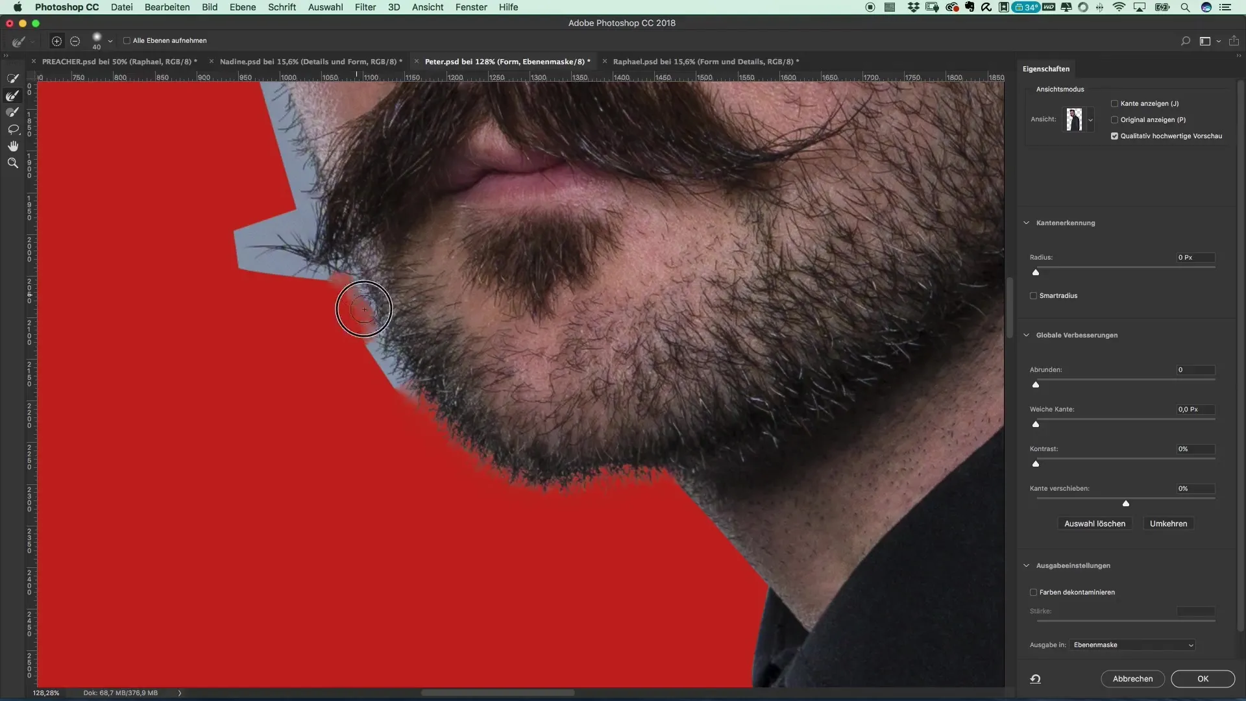Select the Refine Edge Brush tool
Image resolution: width=1246 pixels, height=701 pixels.
[x=12, y=95]
